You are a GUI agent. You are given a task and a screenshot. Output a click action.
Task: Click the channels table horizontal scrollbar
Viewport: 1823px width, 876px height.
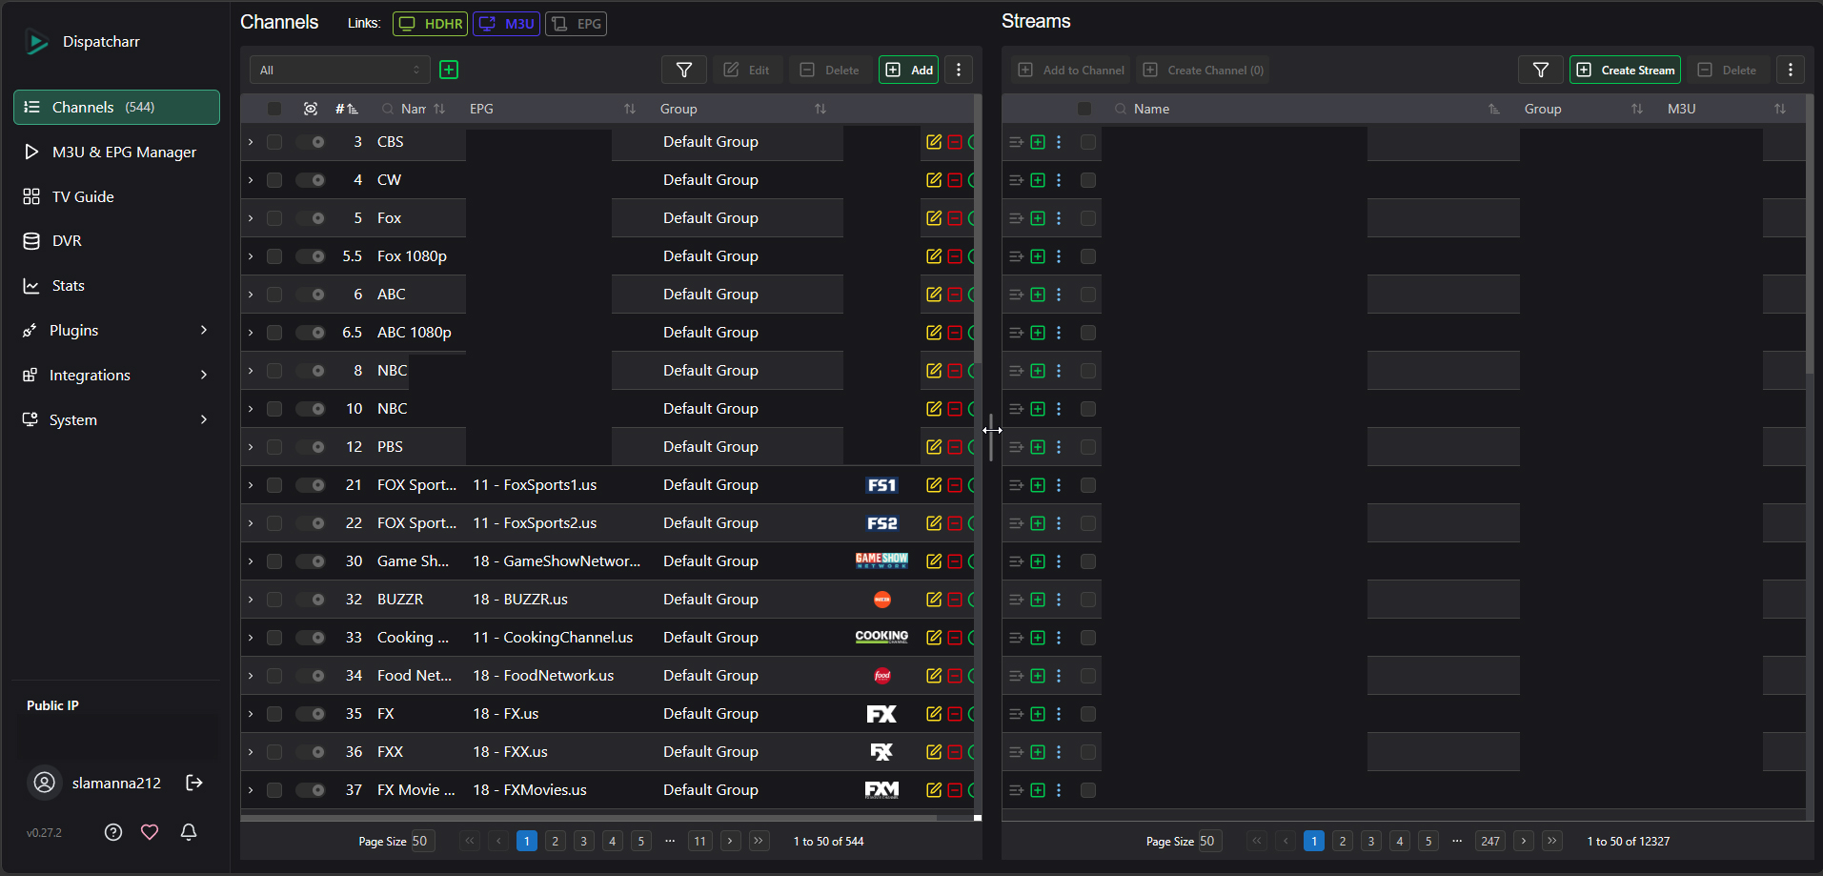(588, 818)
